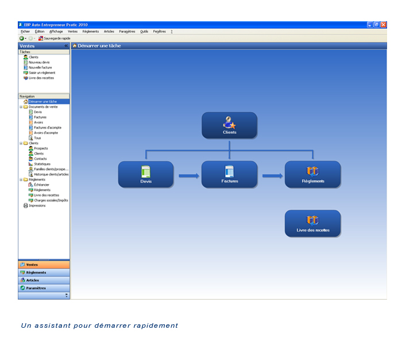Click Saisir un règlement task link
This screenshot has height=345, width=402.
tap(41, 73)
